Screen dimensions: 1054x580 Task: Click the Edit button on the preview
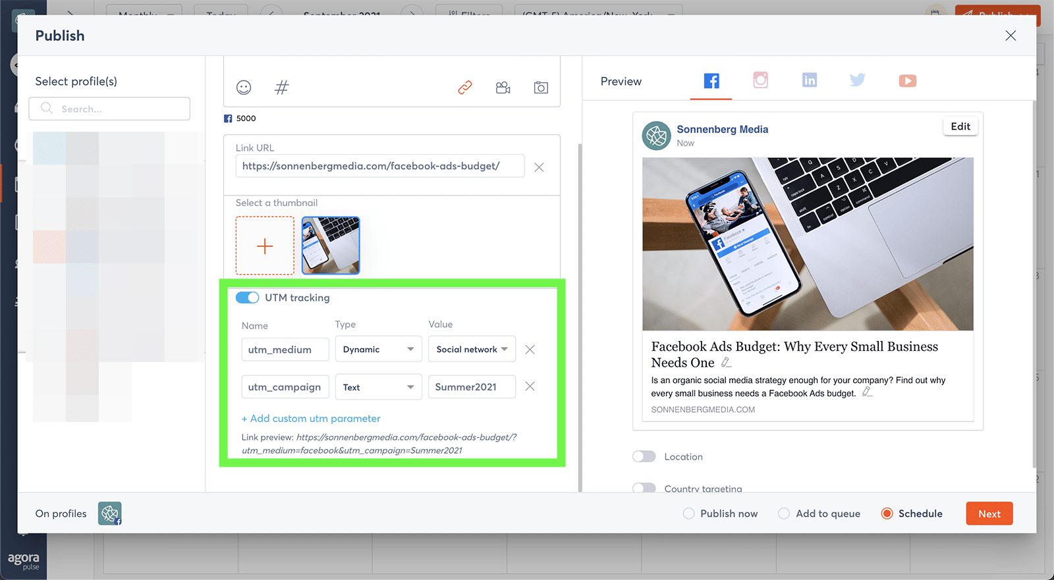(960, 126)
